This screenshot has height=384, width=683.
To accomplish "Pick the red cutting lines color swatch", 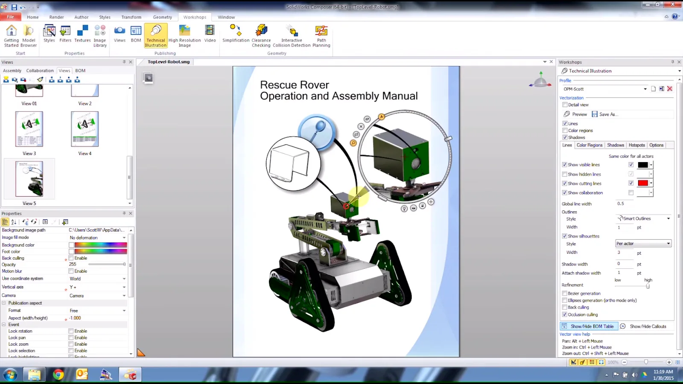I will 643,183.
